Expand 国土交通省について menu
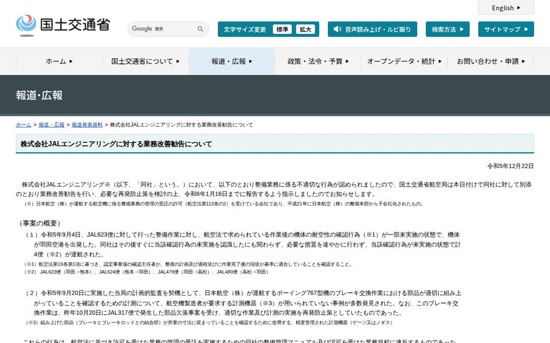 146,61
